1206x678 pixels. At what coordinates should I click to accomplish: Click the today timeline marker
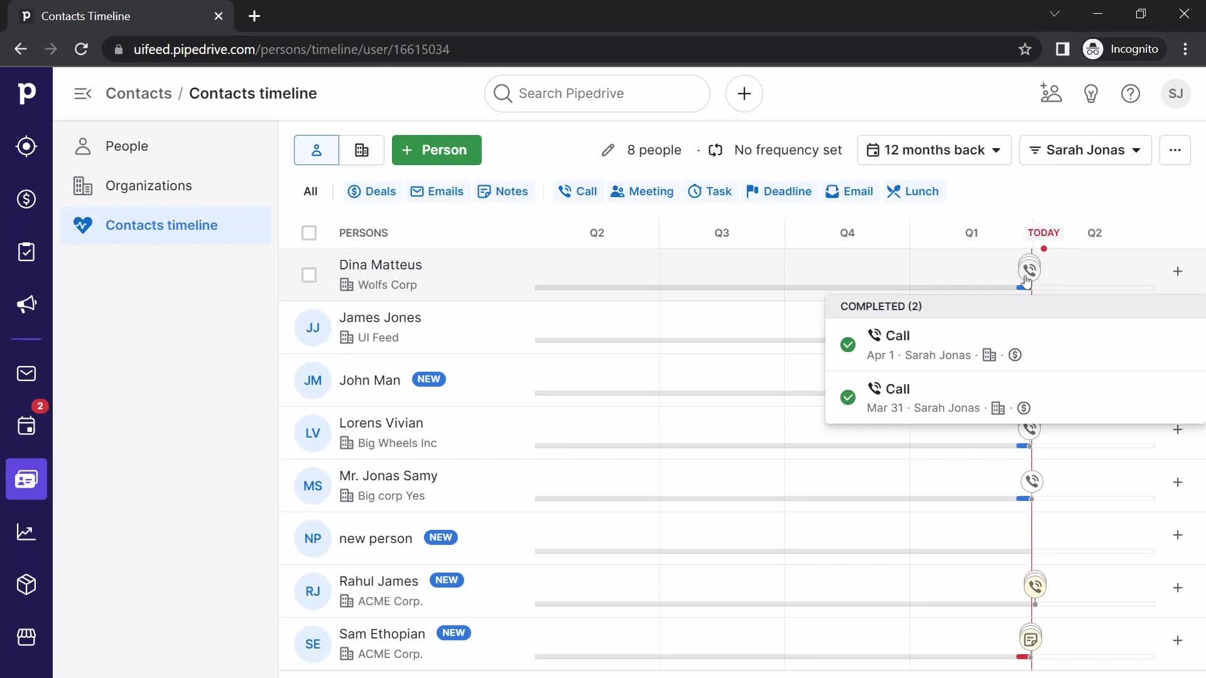coord(1043,249)
